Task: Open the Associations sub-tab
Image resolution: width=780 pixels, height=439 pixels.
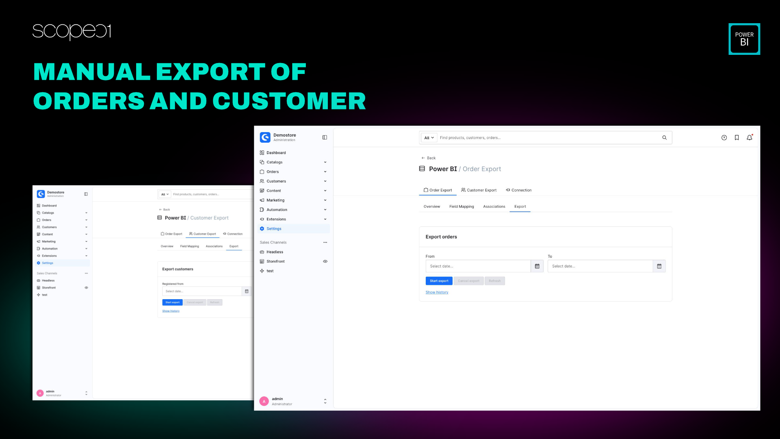Action: point(494,207)
